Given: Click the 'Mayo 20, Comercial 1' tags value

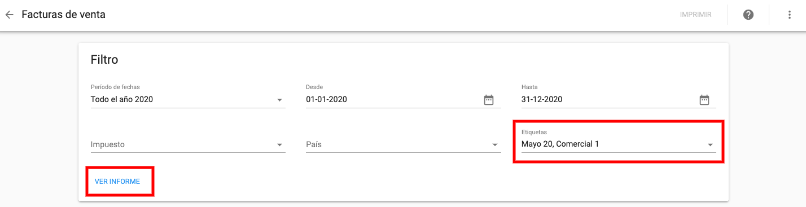Looking at the screenshot, I should click(x=560, y=144).
